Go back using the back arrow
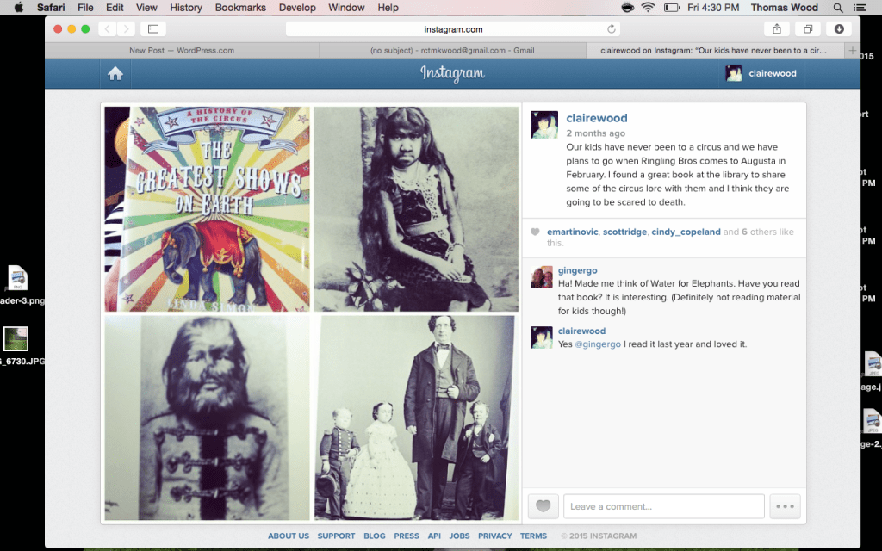Screen dimensions: 882x551 pos(106,28)
